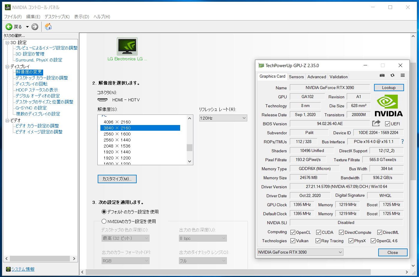The width and height of the screenshot is (419, 277).
Task: Click the NVIDIA logo in GPU-Z
Action: tap(389, 105)
